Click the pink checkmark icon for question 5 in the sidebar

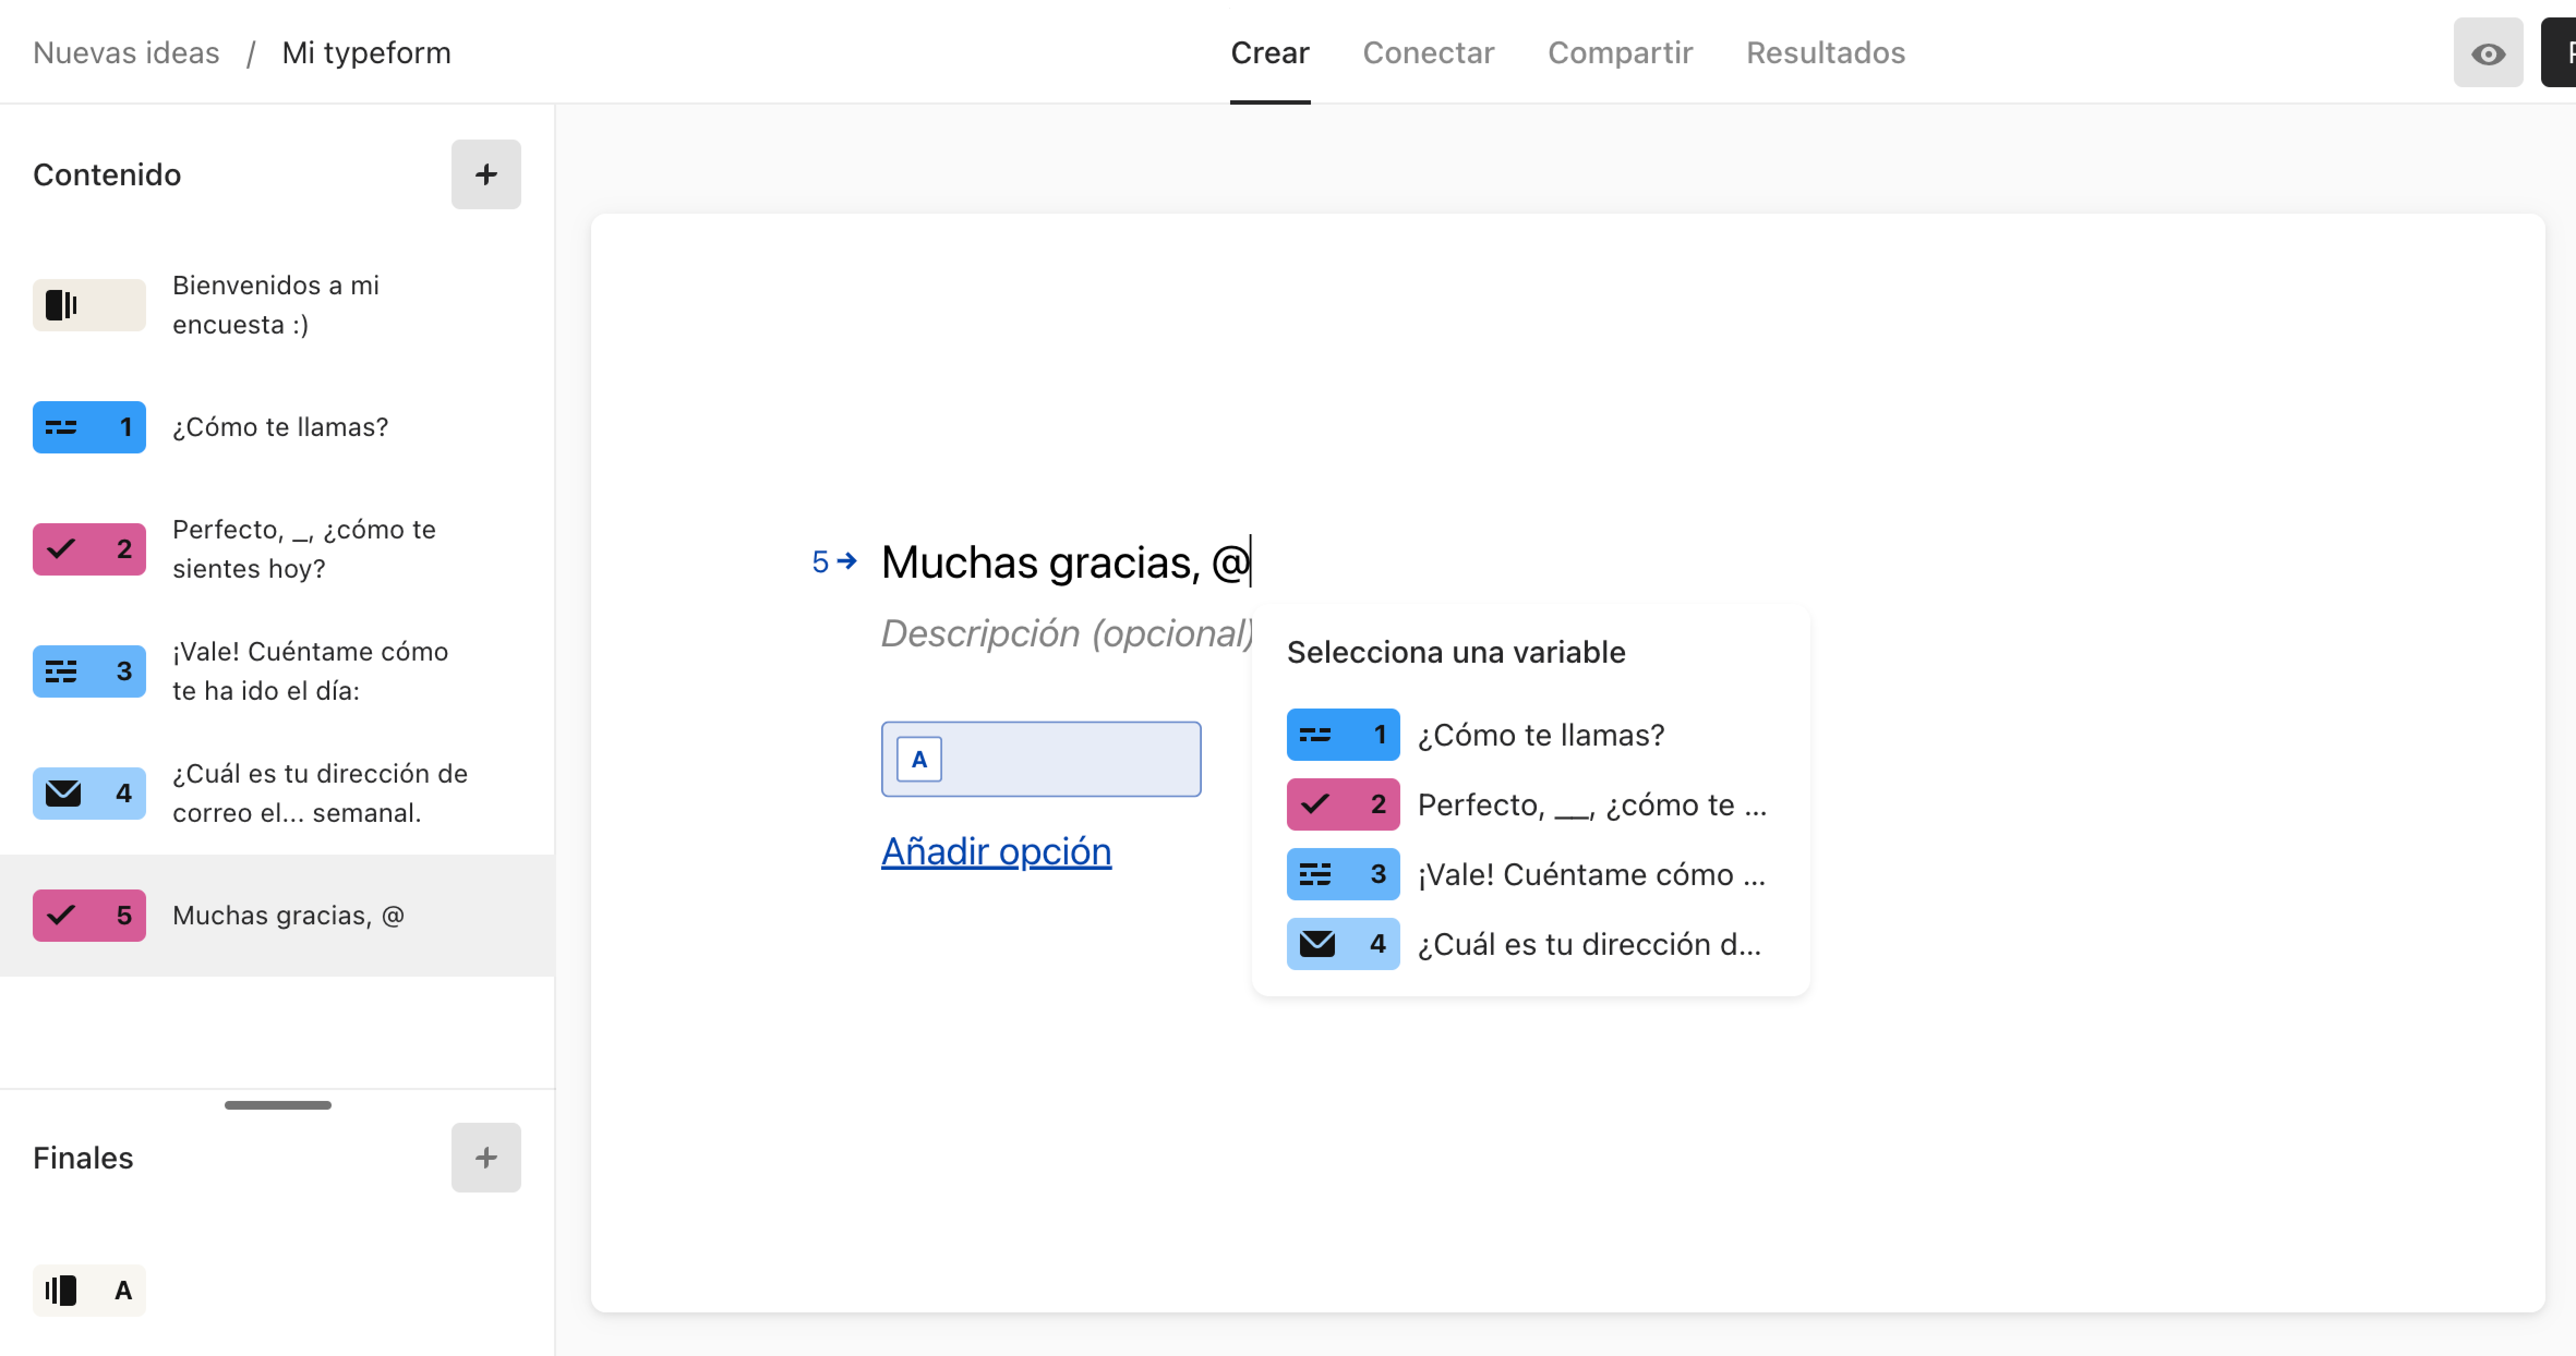[x=89, y=915]
